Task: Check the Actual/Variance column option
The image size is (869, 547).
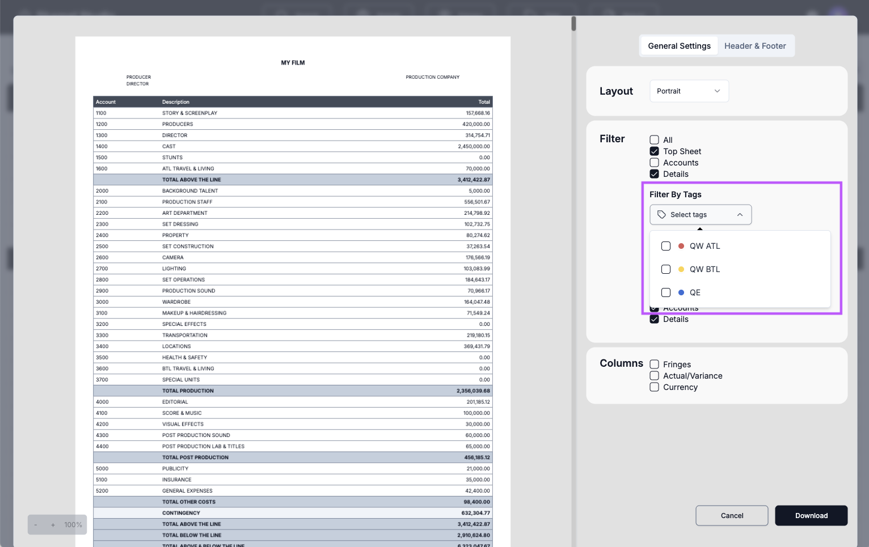Action: pyautogui.click(x=654, y=376)
